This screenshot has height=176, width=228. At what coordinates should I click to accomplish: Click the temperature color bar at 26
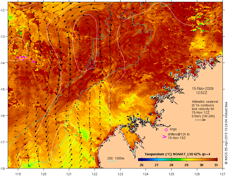click(141, 160)
